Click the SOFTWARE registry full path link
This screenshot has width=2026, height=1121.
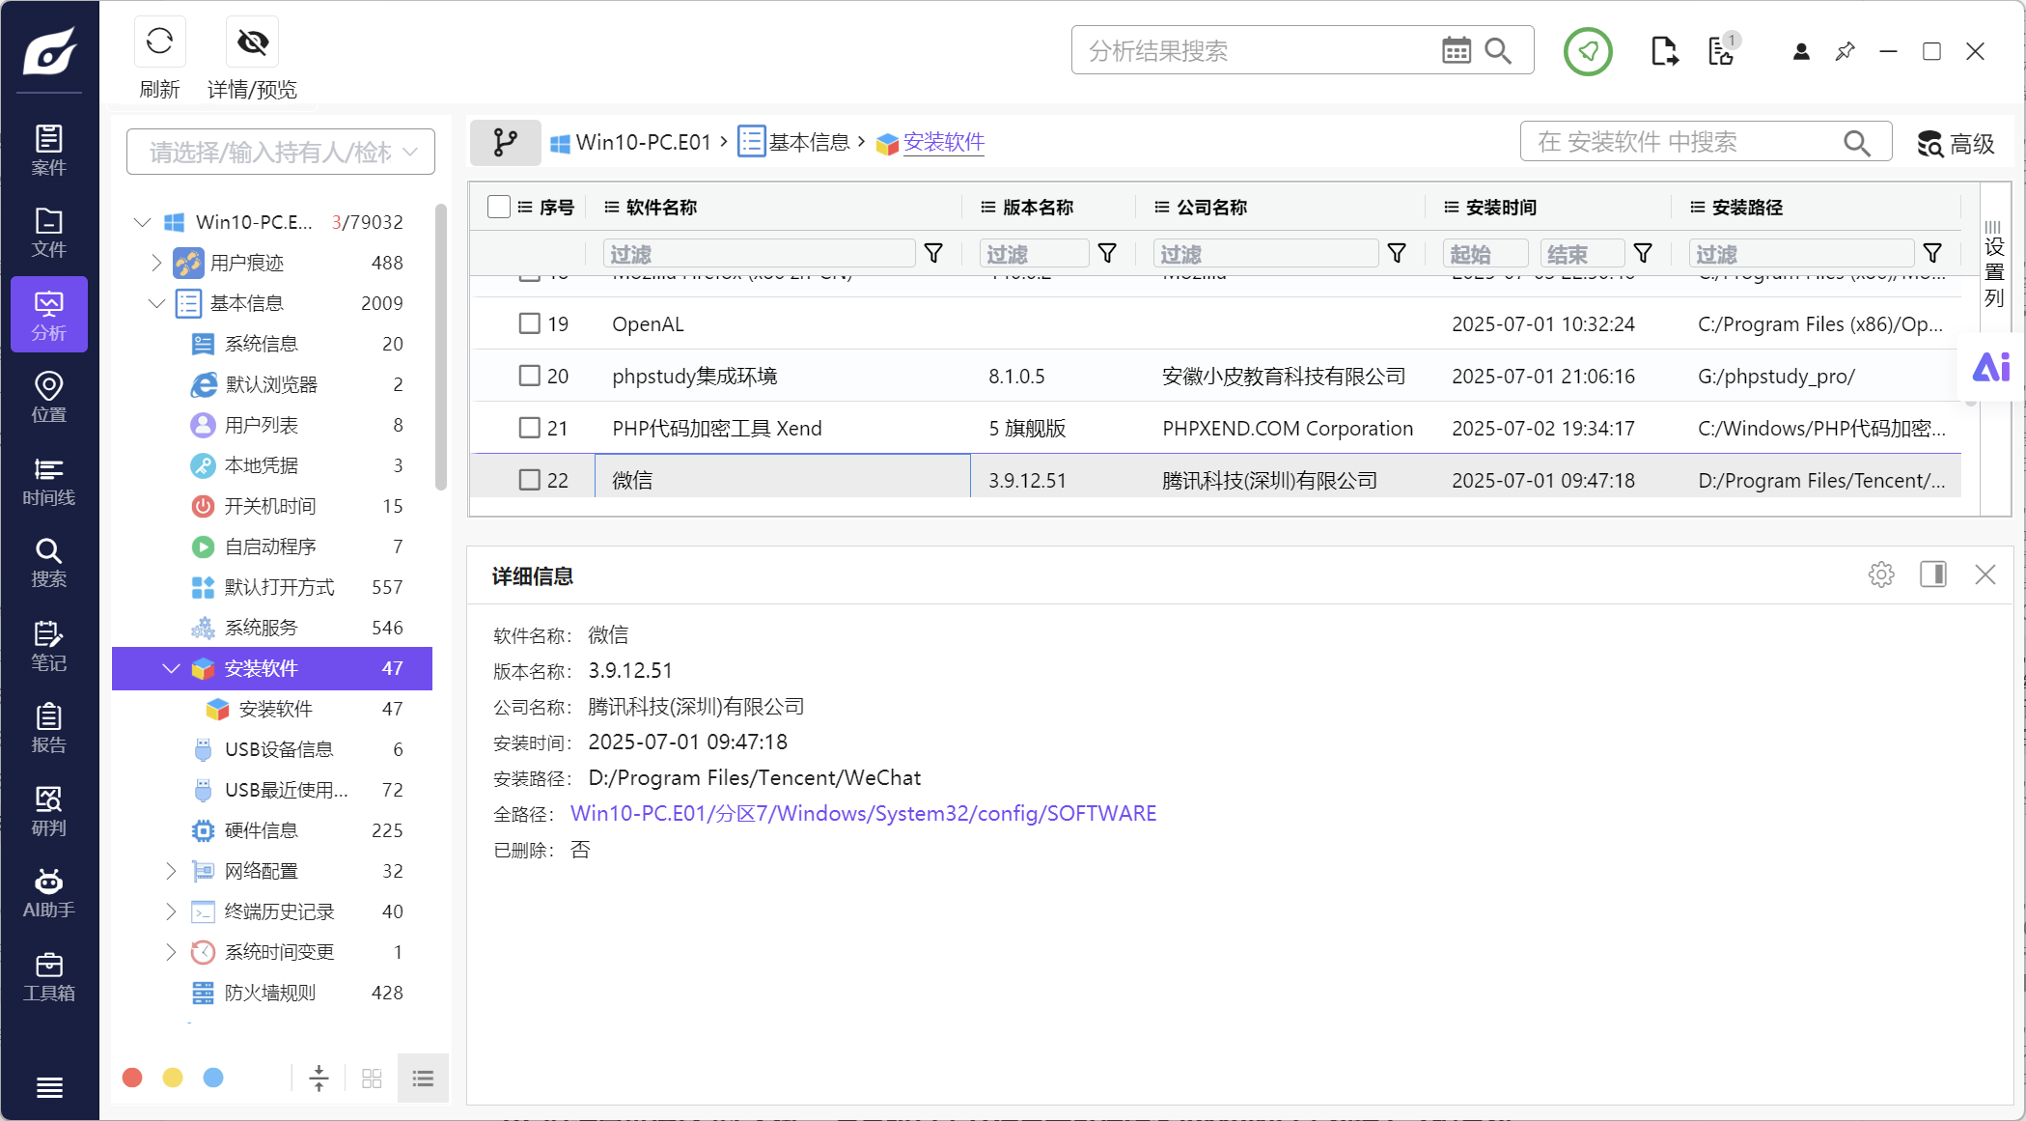point(864,814)
